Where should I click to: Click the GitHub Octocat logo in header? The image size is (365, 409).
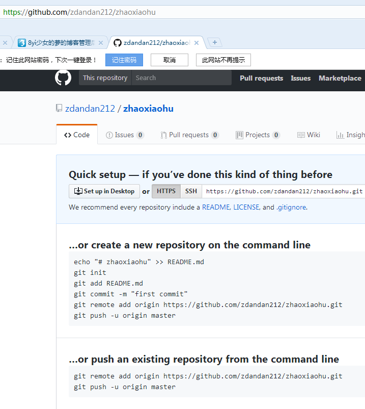pos(63,78)
